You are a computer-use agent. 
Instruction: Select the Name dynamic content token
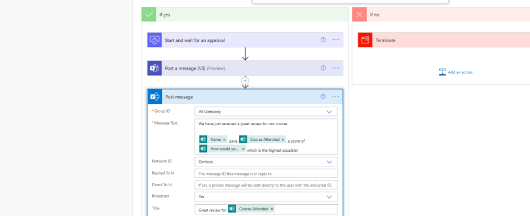[x=214, y=140]
